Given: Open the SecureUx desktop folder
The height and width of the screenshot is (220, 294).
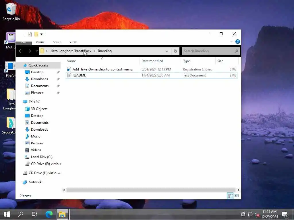Looking at the screenshot, I should click(9, 125).
